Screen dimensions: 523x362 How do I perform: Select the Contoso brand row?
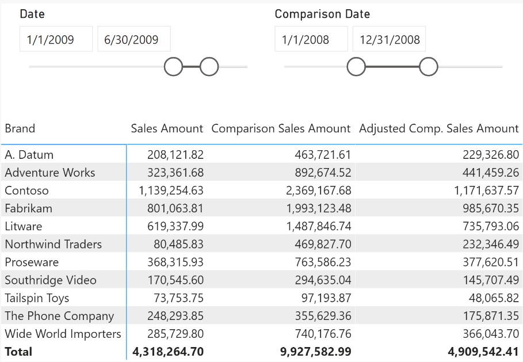[x=27, y=190]
